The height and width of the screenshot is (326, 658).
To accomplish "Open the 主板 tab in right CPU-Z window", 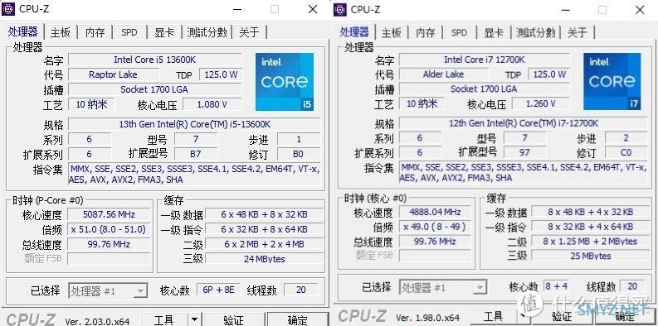I will pos(392,32).
